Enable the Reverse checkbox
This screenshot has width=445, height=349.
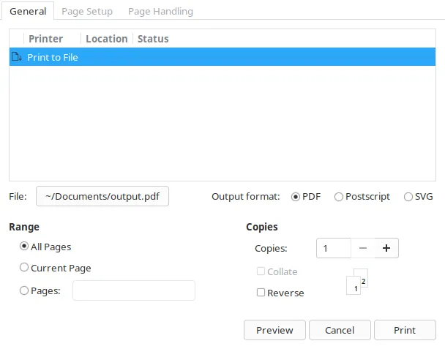point(261,293)
